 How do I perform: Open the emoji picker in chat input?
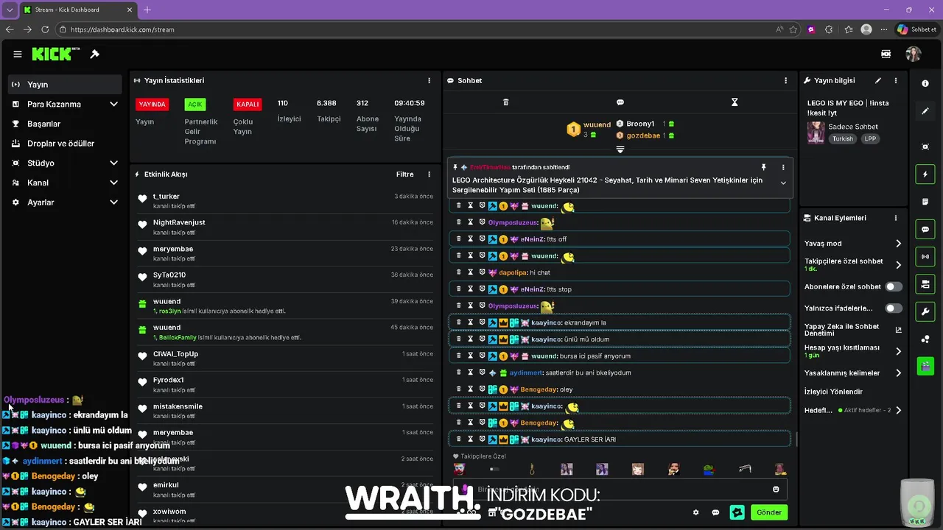click(x=776, y=490)
